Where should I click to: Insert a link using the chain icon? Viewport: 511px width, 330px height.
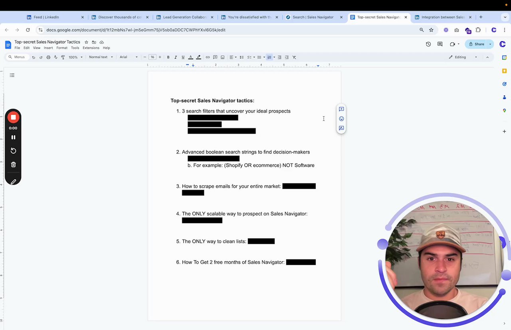pyautogui.click(x=208, y=57)
